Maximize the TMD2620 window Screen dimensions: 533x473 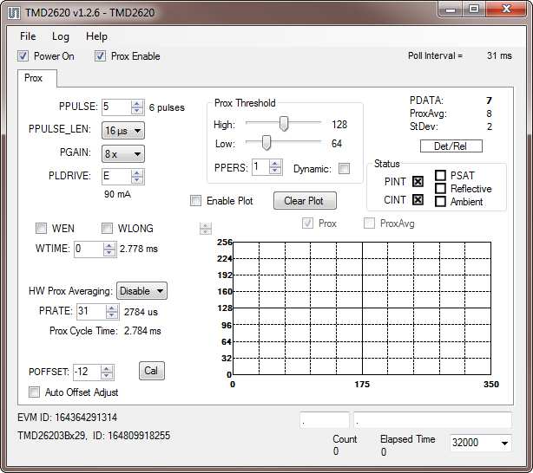(474, 10)
